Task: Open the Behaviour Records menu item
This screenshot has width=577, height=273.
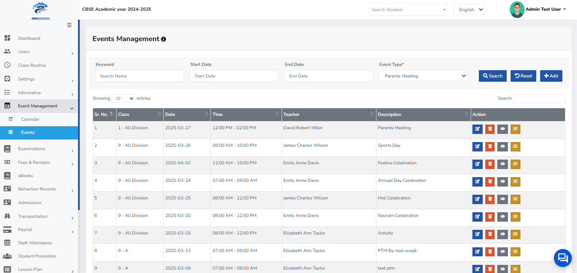Action: (x=39, y=189)
